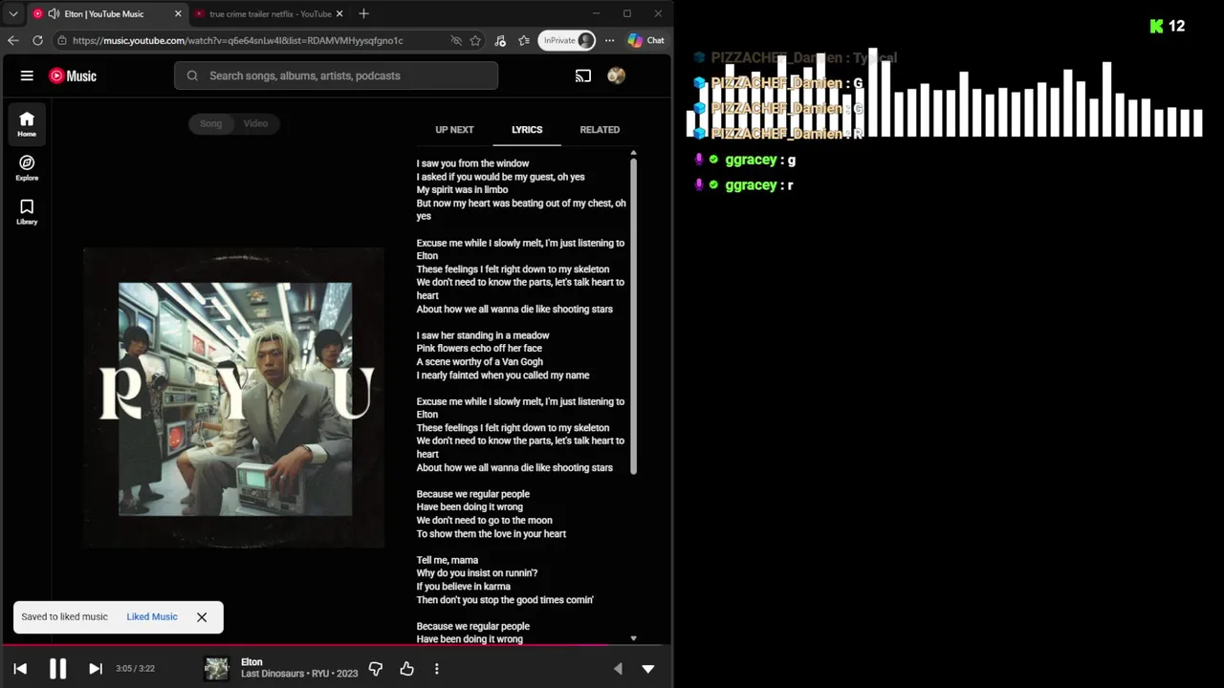The width and height of the screenshot is (1224, 688).
Task: Switch to Song mode
Action: [210, 123]
